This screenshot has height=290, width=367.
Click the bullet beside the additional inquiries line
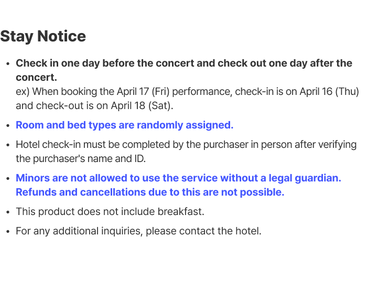pyautogui.click(x=8, y=231)
